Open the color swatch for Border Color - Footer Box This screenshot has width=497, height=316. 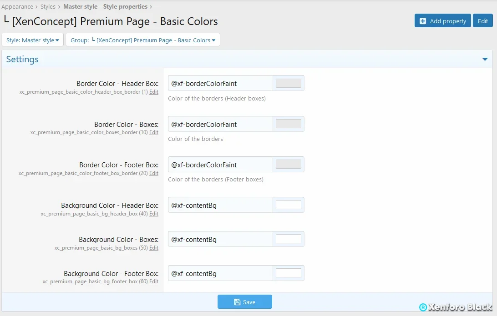289,164
